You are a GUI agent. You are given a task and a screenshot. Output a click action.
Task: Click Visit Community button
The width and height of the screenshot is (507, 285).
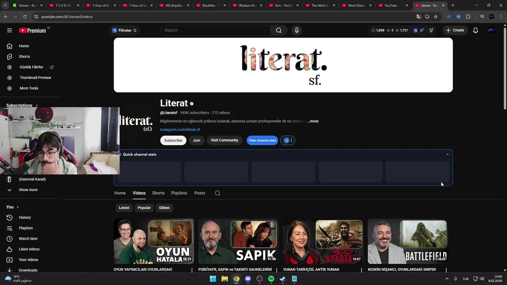(224, 141)
